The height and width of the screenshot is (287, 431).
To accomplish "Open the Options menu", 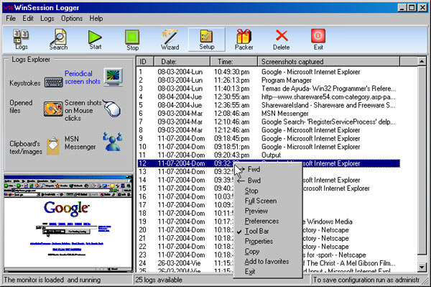I will [72, 19].
